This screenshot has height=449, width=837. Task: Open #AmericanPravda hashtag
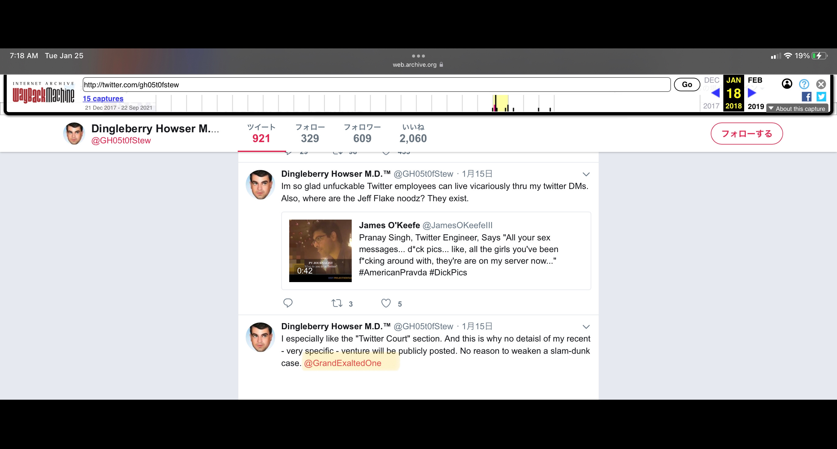[x=392, y=273]
